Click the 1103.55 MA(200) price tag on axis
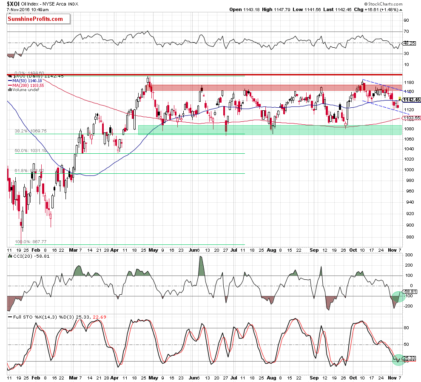421x382 pixels. (411, 118)
